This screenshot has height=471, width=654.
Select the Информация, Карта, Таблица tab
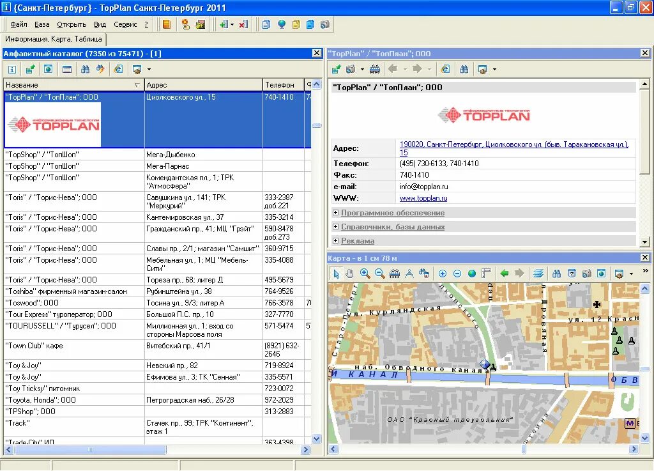pos(54,39)
